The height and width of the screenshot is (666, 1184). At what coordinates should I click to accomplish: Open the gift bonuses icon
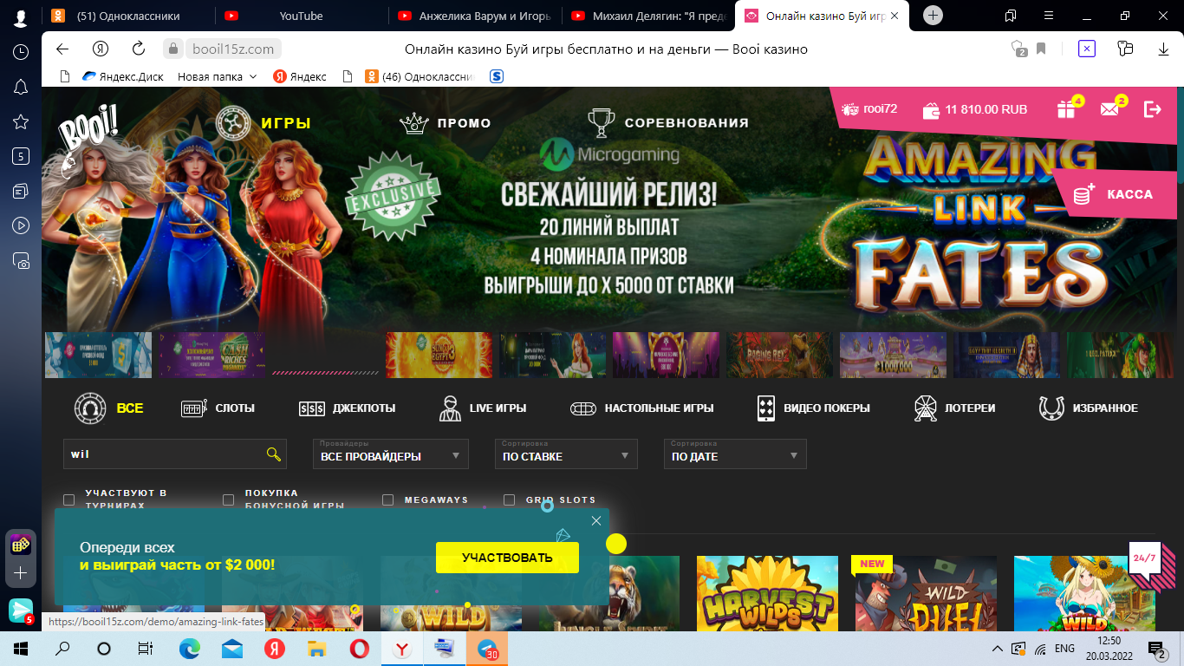pos(1066,109)
